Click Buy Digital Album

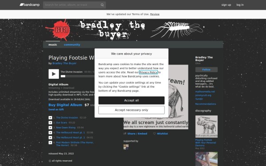click(x=65, y=105)
